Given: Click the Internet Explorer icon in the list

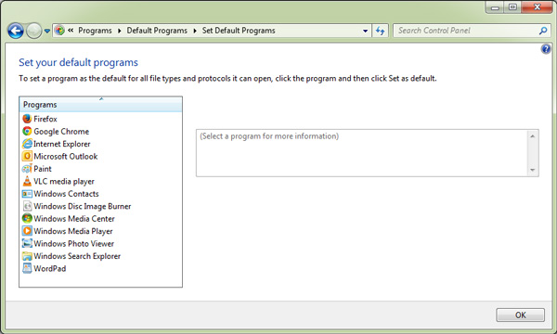Looking at the screenshot, I should 27,144.
